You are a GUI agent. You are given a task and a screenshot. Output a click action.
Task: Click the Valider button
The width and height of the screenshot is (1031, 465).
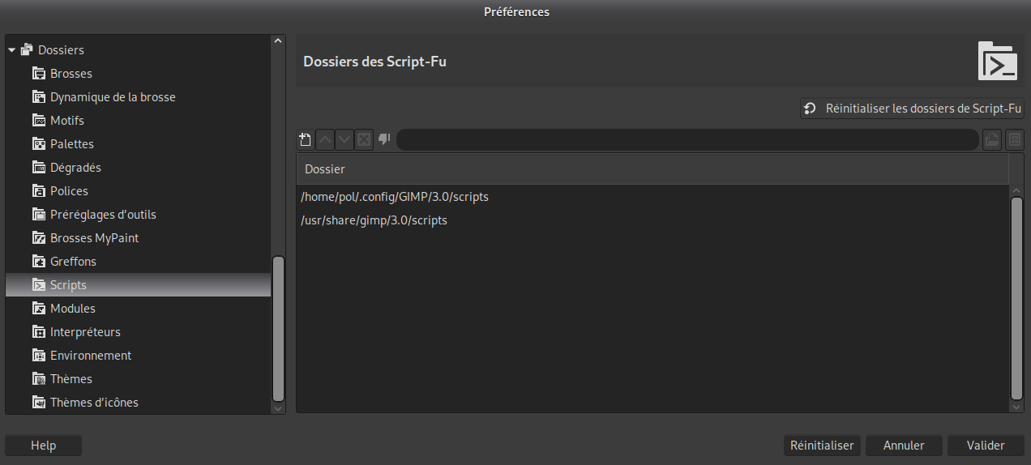[x=986, y=446]
